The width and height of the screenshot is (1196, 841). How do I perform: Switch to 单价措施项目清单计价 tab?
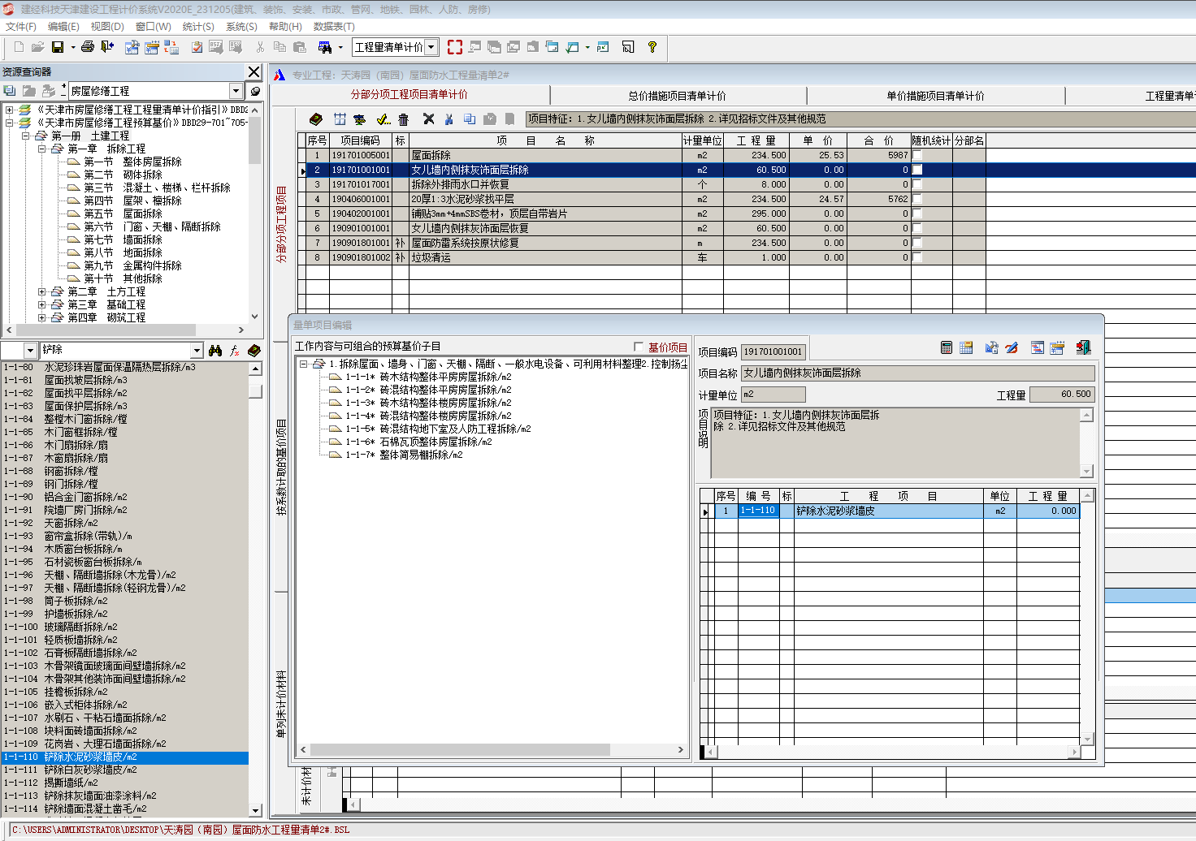pos(935,96)
